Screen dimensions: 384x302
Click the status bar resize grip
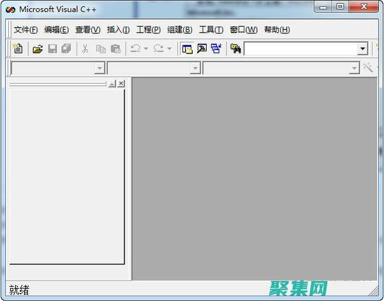(374, 291)
